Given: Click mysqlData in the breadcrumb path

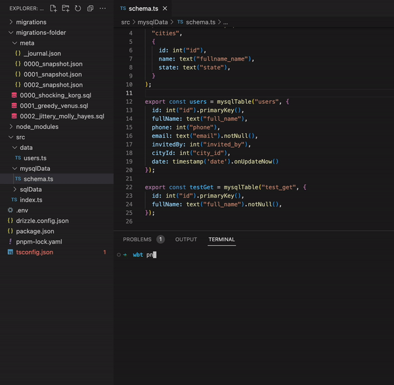Looking at the screenshot, I should tap(152, 22).
